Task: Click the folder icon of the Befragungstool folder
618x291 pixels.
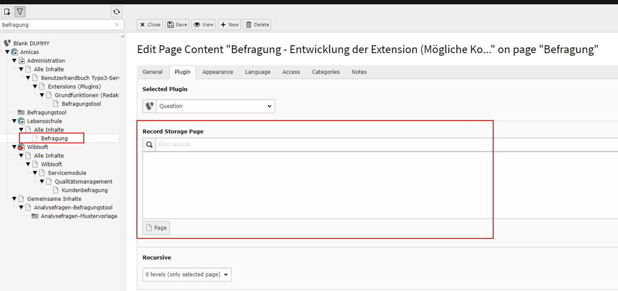Action: tap(21, 113)
